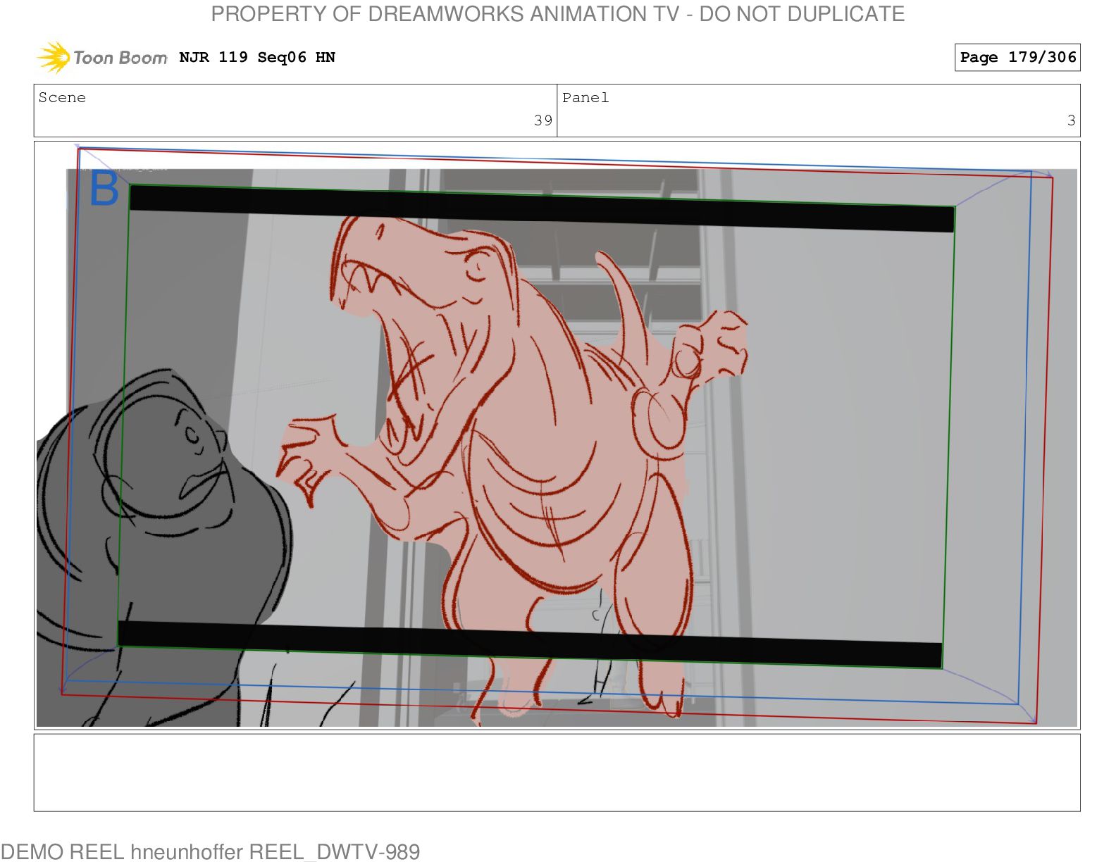Click the 'Page 179/306' box
This screenshot has height=862, width=1116.
[x=1017, y=57]
